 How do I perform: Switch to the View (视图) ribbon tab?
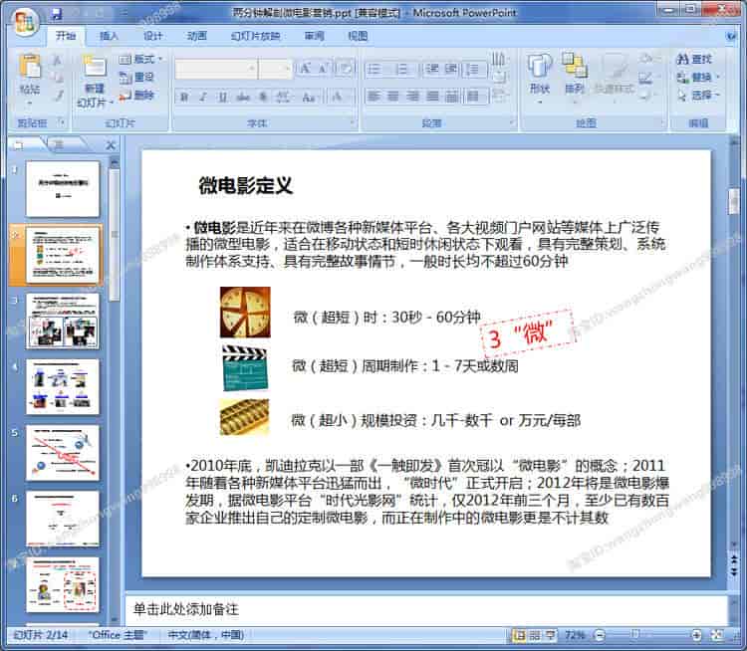pyautogui.click(x=358, y=36)
